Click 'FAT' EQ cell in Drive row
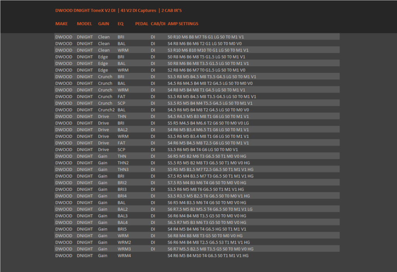This screenshot has width=397, height=272. point(121,143)
